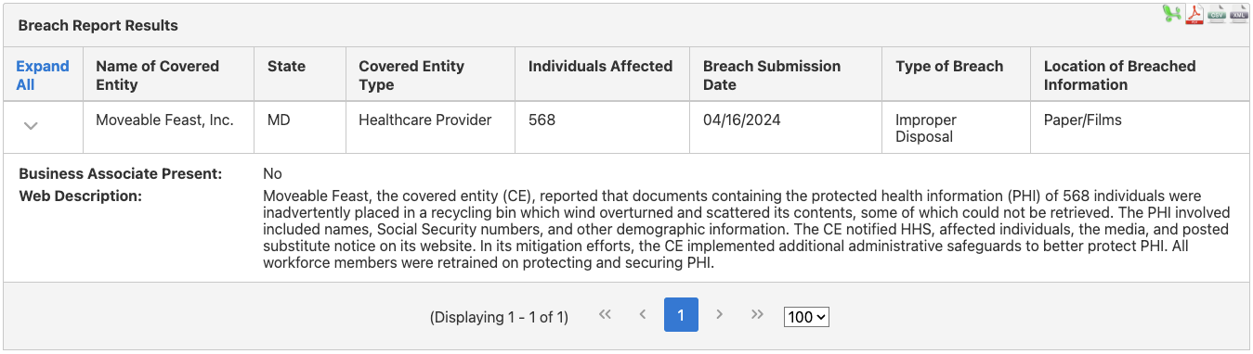The width and height of the screenshot is (1253, 354).
Task: Sort by Covered Entity Type header
Action: (411, 75)
